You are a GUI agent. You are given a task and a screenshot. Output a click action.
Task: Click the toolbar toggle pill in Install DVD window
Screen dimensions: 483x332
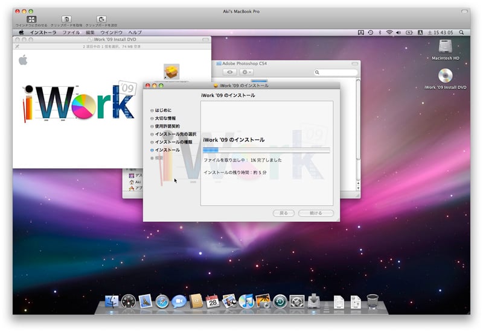click(205, 40)
